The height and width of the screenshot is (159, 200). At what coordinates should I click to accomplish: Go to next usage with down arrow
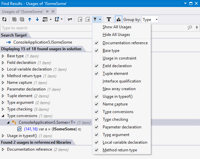(x=37, y=20)
